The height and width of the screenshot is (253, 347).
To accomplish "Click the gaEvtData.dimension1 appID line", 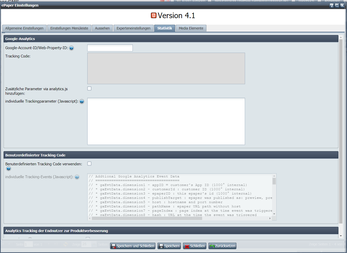I will pyautogui.click(x=168, y=185).
